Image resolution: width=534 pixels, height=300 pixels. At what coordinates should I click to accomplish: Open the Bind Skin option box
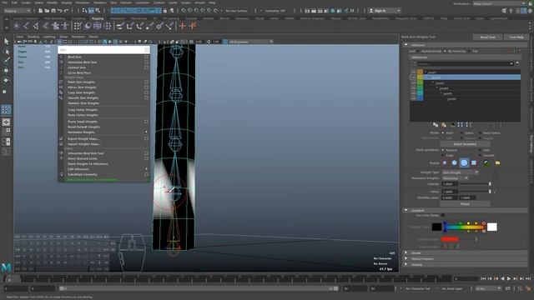click(x=147, y=57)
